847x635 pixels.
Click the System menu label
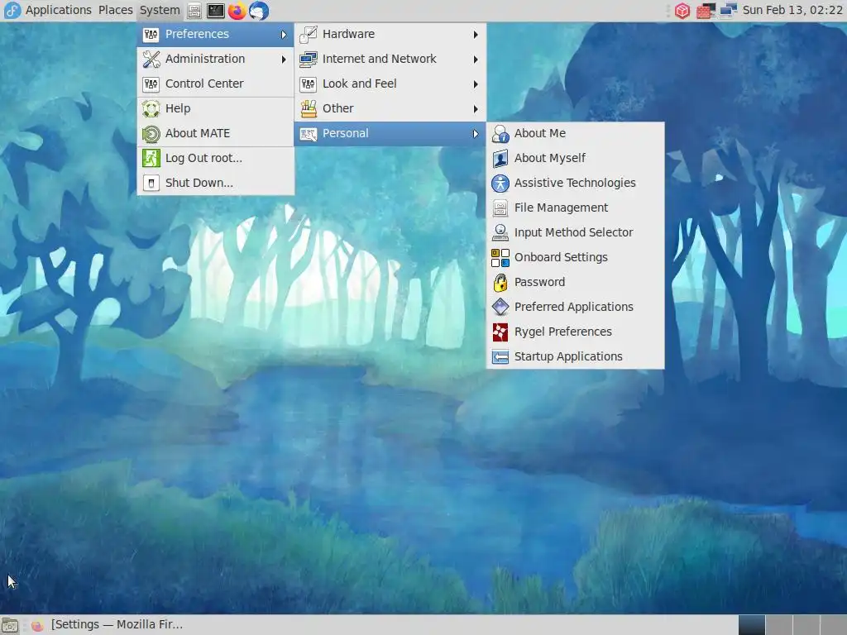(160, 10)
